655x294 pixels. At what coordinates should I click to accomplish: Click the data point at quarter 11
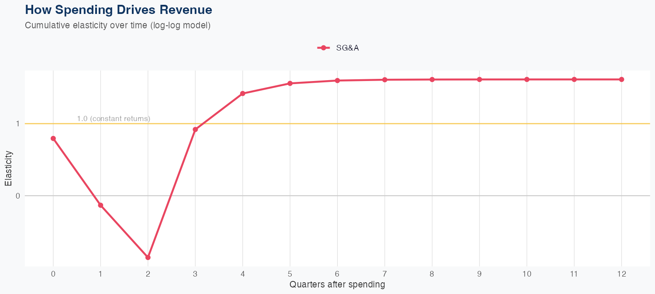(574, 79)
